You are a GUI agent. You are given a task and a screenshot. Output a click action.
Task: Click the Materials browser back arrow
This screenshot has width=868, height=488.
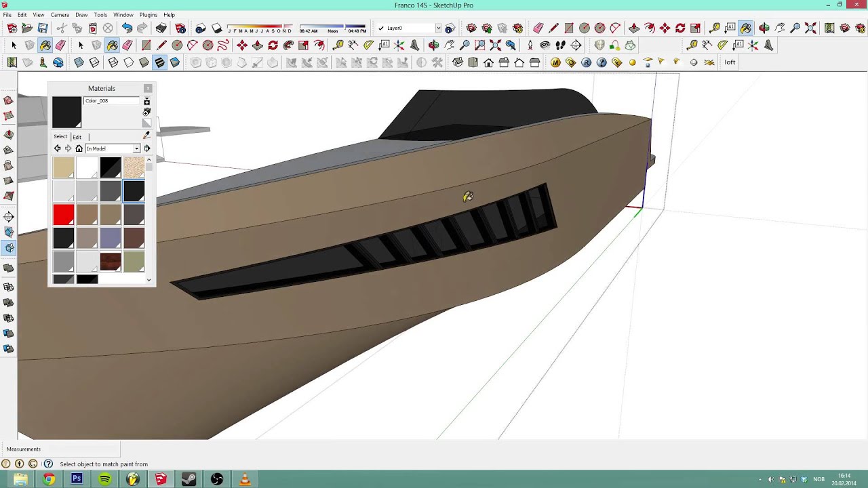pos(58,148)
